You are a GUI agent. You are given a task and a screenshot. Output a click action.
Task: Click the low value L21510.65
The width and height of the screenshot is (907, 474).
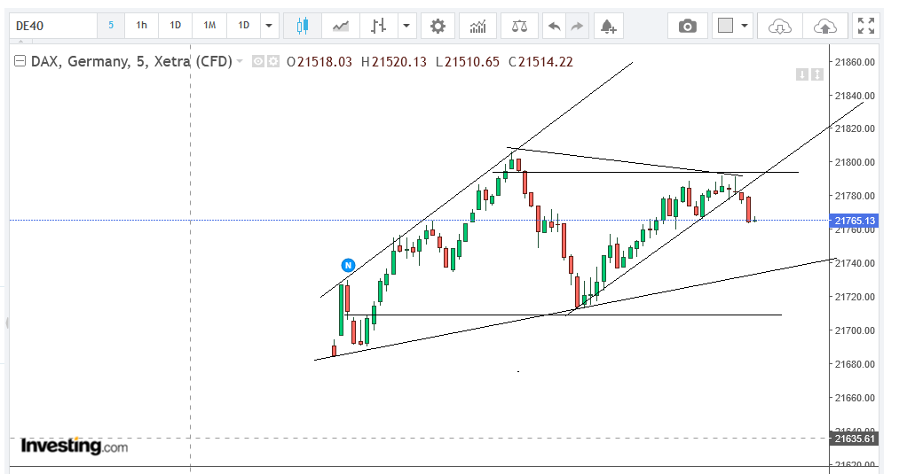(468, 62)
